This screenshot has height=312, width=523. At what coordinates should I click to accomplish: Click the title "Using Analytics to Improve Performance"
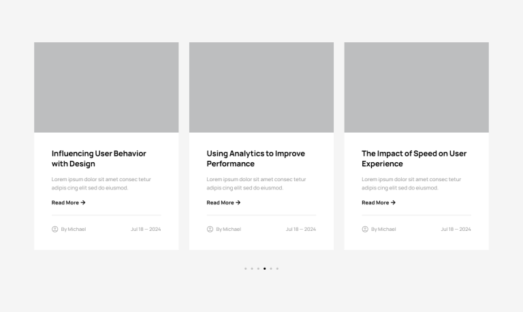coord(255,159)
